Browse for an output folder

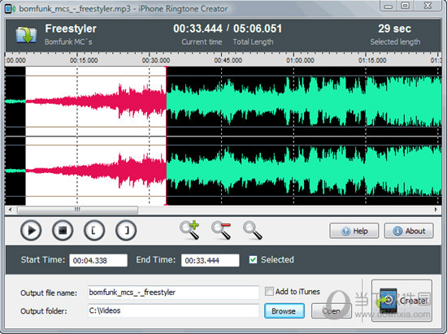click(x=284, y=311)
